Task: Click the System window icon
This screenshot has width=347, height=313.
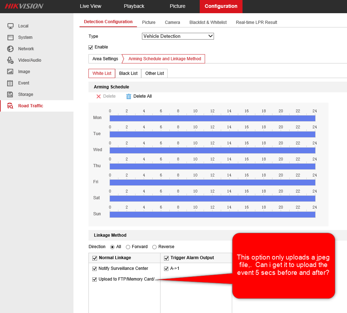Action: coord(10,37)
